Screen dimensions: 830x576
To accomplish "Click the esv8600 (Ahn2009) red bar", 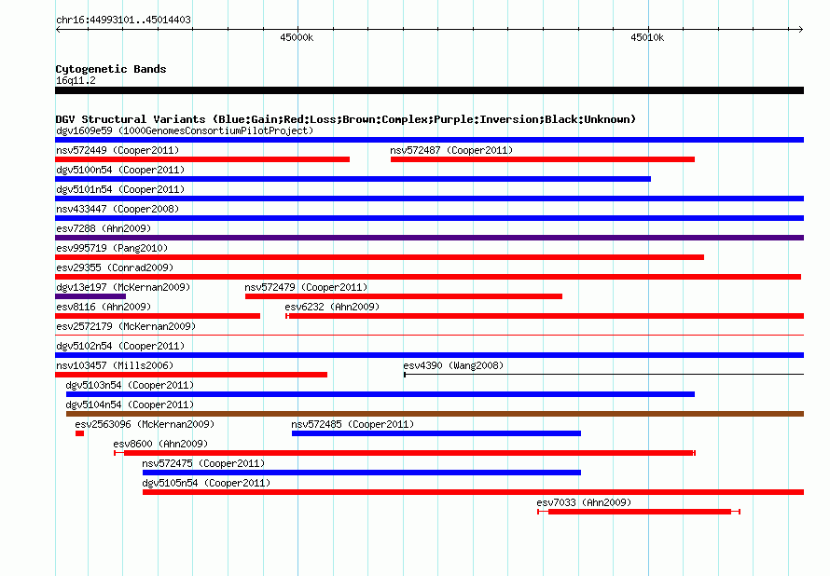I will [x=405, y=453].
